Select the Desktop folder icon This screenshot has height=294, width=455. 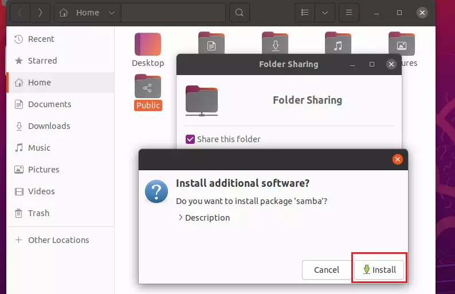pyautogui.click(x=148, y=44)
